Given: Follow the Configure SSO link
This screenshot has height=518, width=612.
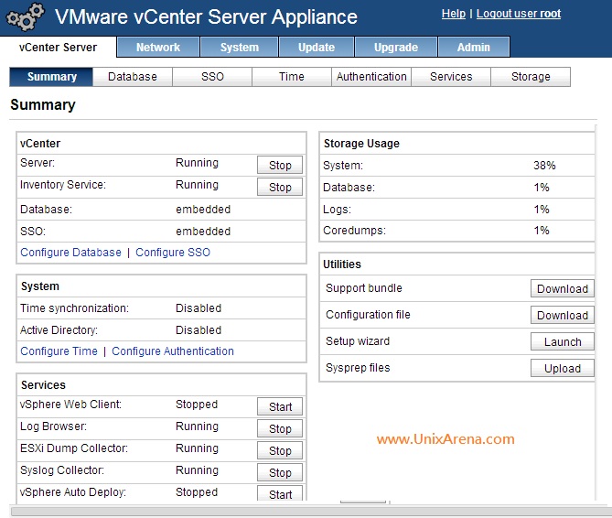Looking at the screenshot, I should pos(173,253).
